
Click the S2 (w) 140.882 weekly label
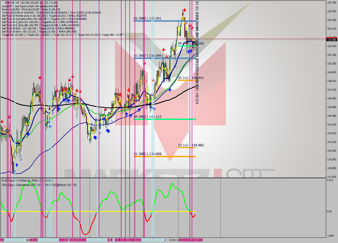point(191,145)
